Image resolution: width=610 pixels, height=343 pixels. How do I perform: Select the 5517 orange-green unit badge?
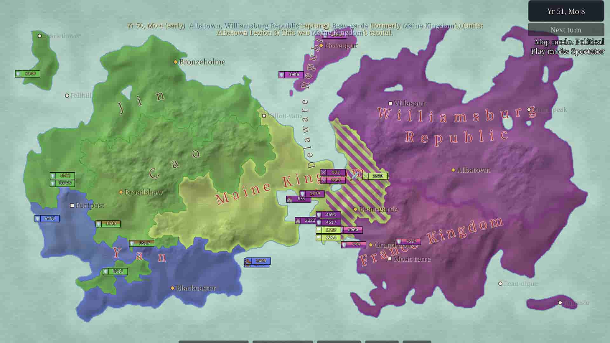tap(141, 243)
